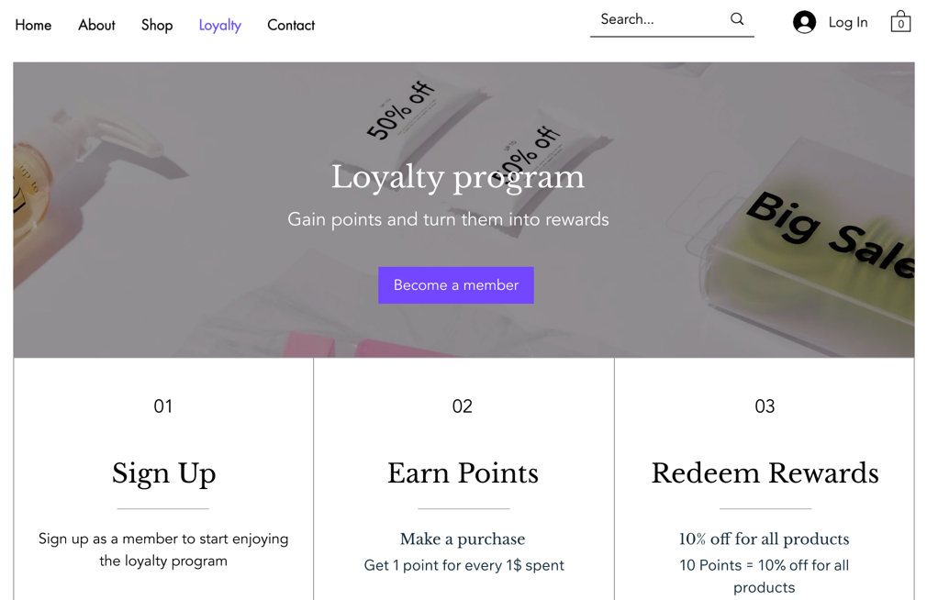The image size is (927, 600).
Task: Select the Sign Up section heading
Action: (x=163, y=473)
